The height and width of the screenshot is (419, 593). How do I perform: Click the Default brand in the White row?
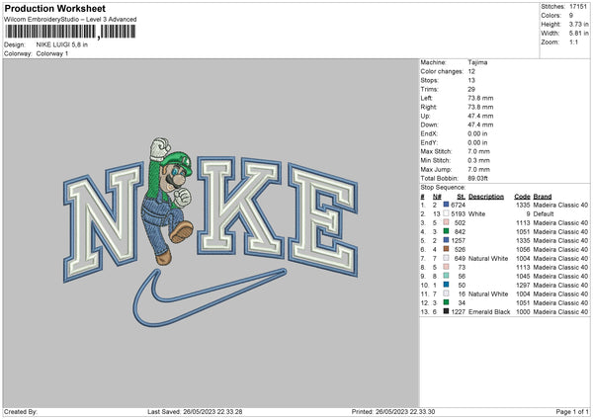[544, 213]
